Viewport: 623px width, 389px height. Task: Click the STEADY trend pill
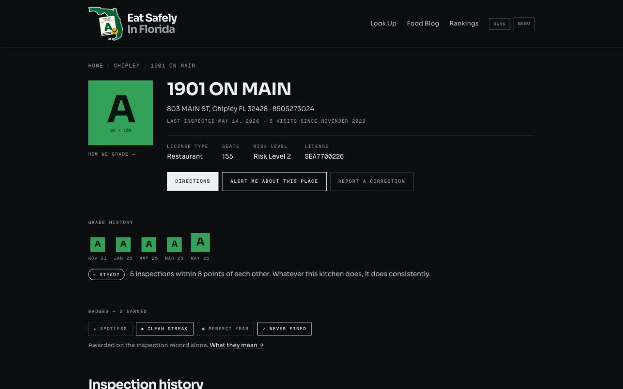[106, 275]
